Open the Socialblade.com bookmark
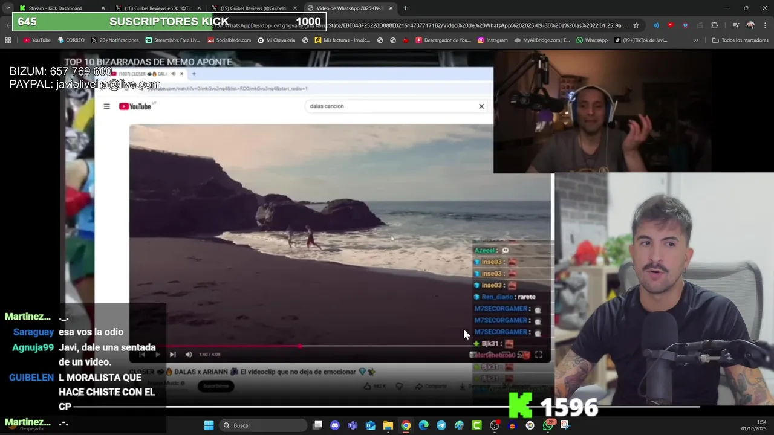Viewport: 774px width, 435px height. [x=229, y=40]
